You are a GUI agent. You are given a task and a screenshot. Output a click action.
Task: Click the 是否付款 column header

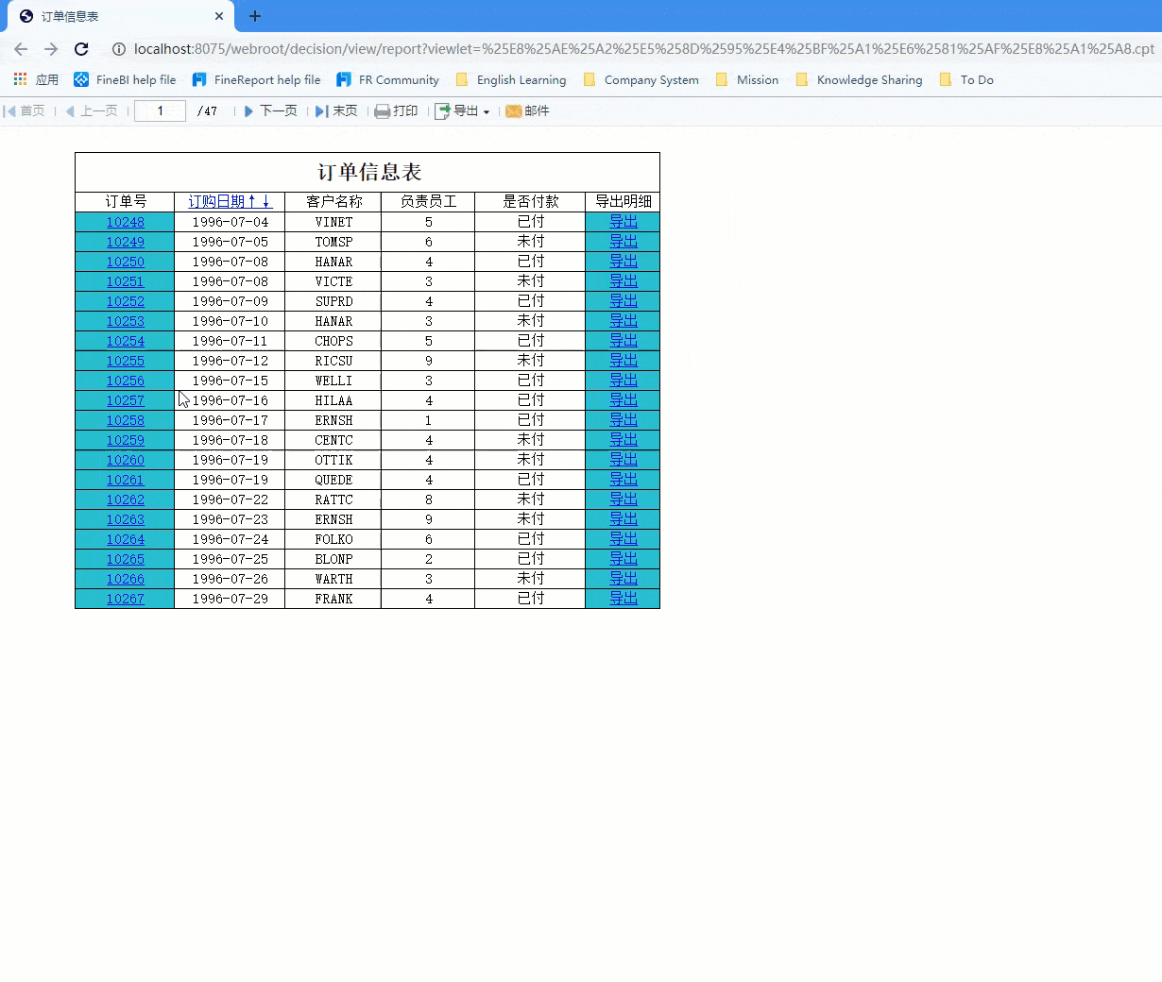coord(531,201)
